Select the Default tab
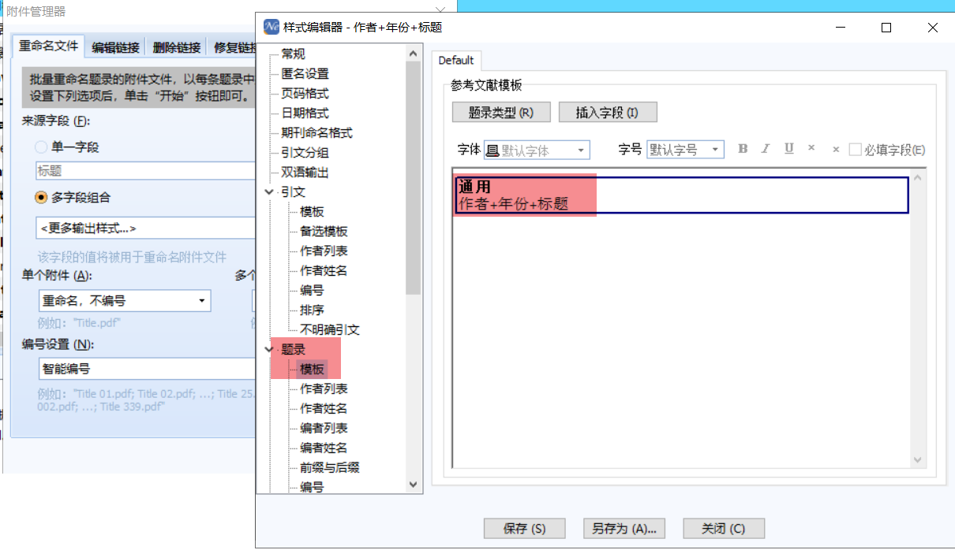 [x=456, y=60]
